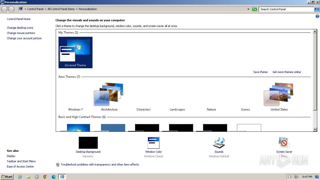This screenshot has width=320, height=180.
Task: Expand arrow between Control Panel and All Control Panel Items
Action: [45, 9]
